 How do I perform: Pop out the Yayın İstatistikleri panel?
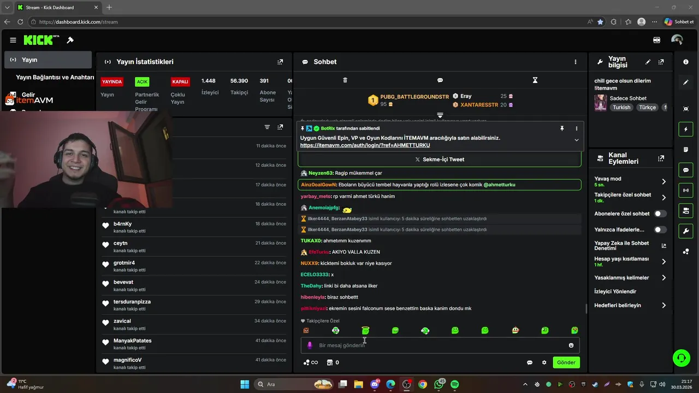280,62
